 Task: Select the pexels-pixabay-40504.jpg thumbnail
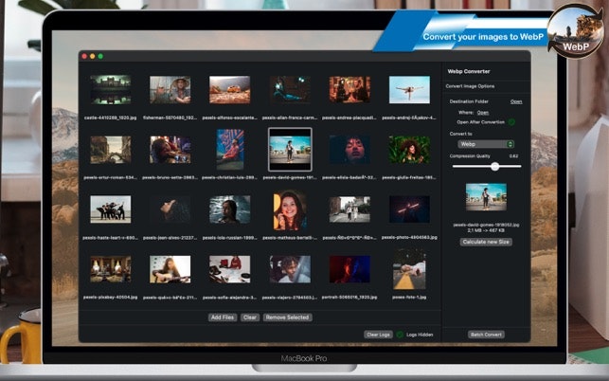click(110, 269)
